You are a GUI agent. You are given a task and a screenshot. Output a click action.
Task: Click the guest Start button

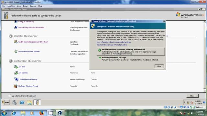click(5, 102)
